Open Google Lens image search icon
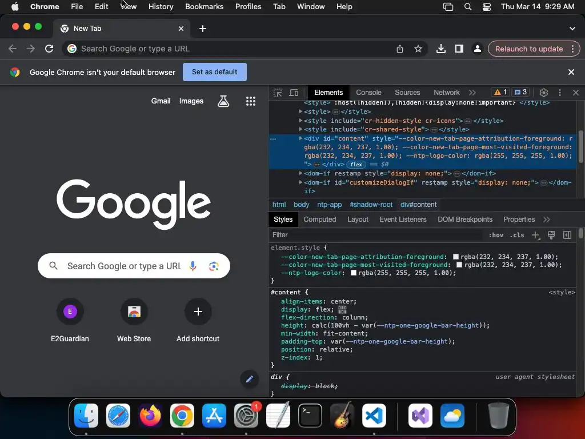 click(x=214, y=266)
